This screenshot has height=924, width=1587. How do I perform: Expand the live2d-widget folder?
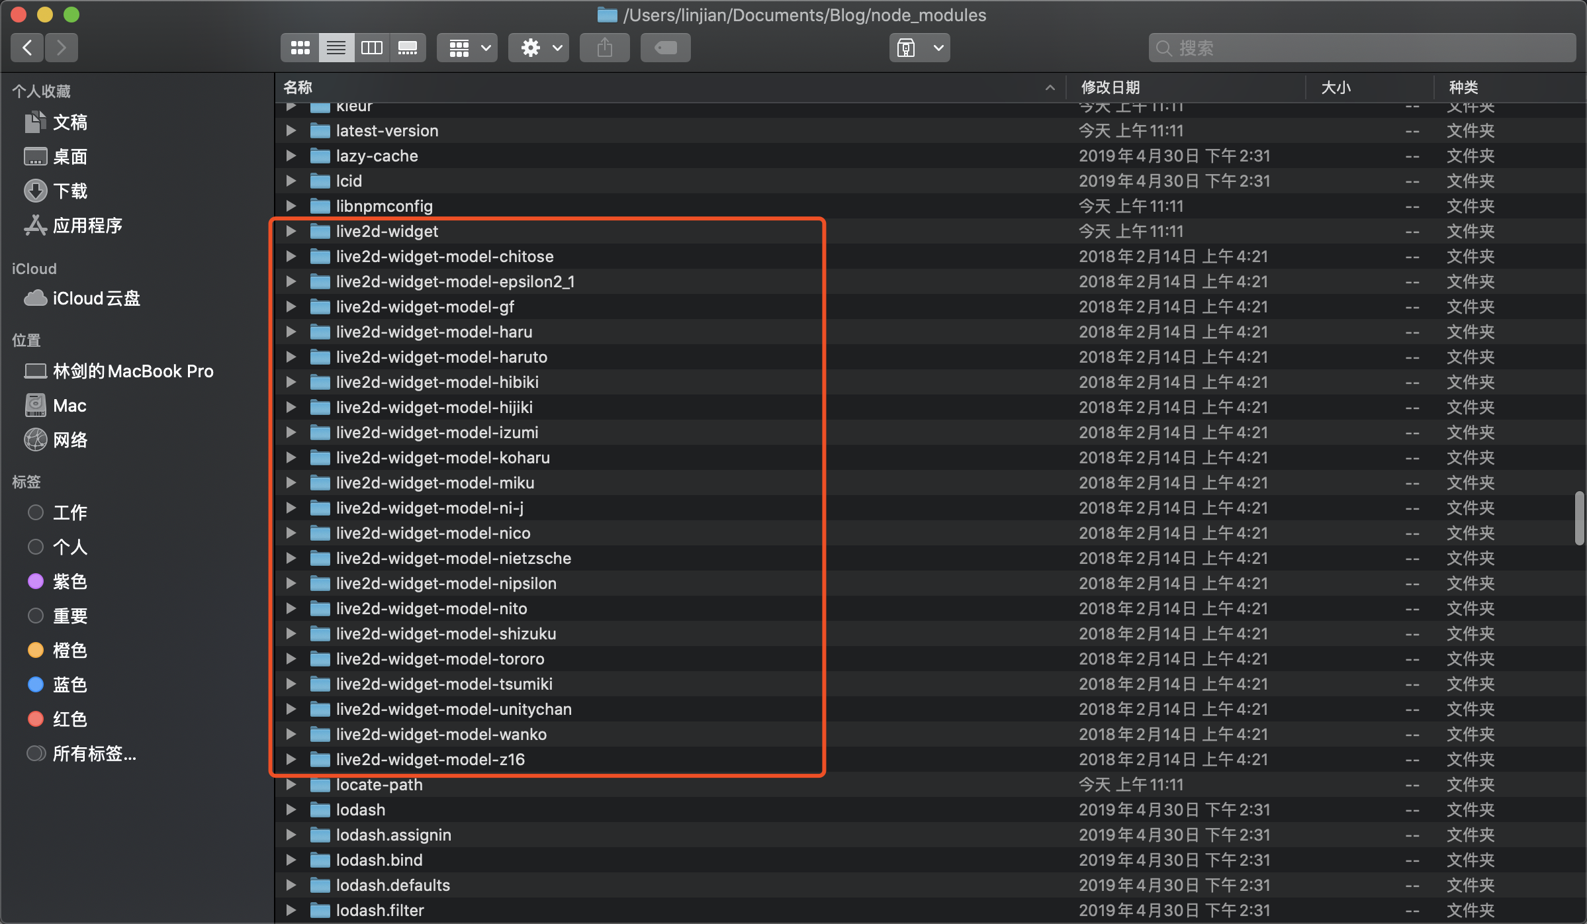click(x=291, y=231)
